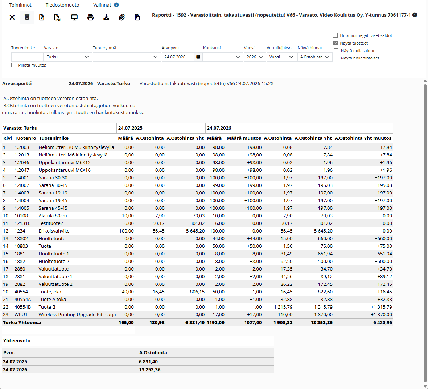Tick the Piilota muutos checkbox
This screenshot has height=389, width=428.
14,65
